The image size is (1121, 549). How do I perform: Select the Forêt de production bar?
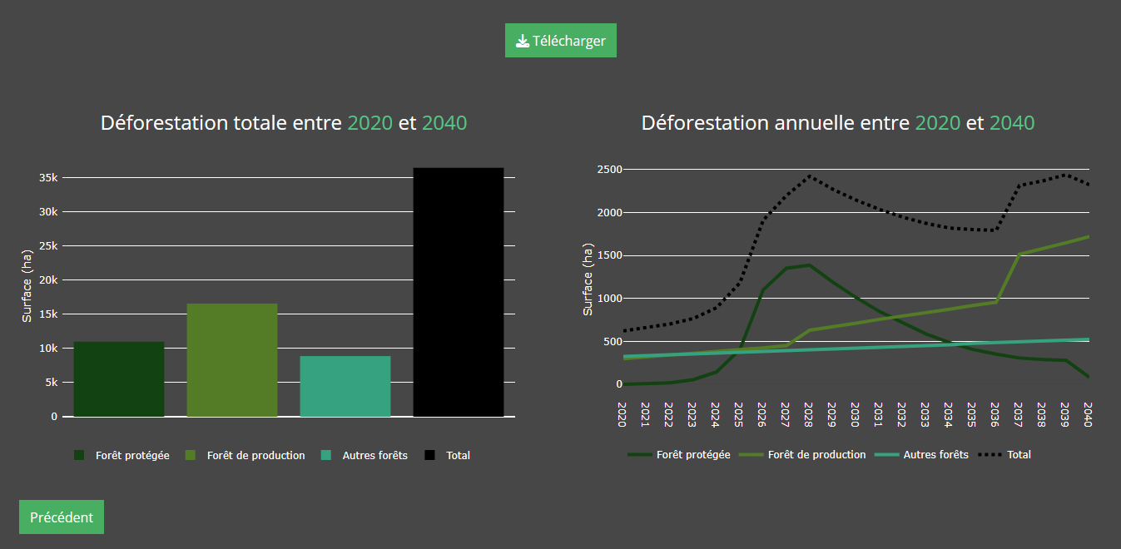tap(232, 360)
